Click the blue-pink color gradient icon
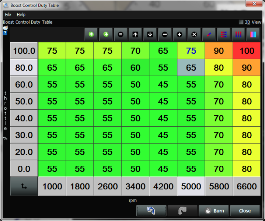This screenshot has height=221, width=265. pos(253,34)
